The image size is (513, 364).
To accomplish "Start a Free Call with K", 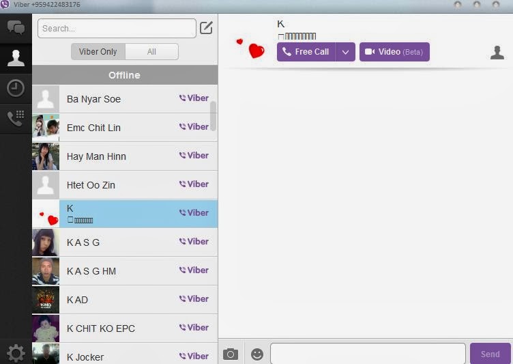I will [306, 52].
